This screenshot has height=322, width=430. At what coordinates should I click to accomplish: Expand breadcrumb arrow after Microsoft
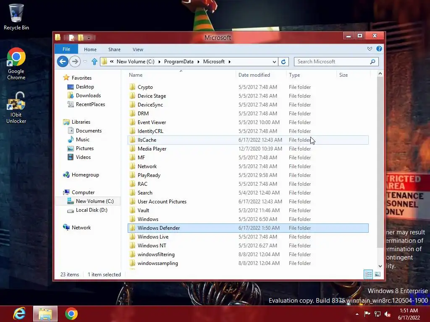point(230,62)
